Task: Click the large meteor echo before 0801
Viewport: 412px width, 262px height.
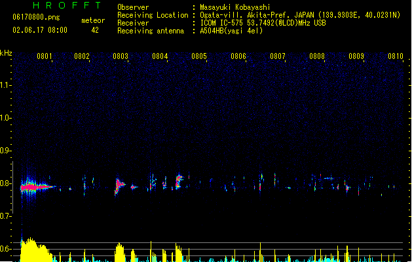Action: tap(35, 187)
